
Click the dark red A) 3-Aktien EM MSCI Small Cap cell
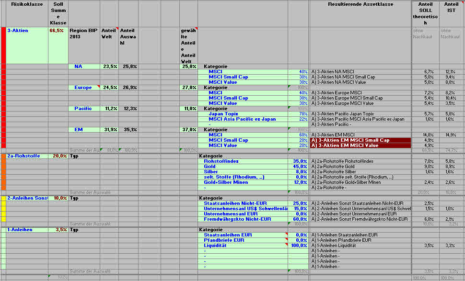360,140
